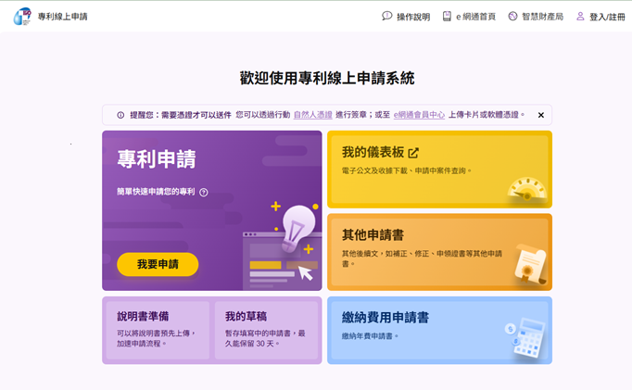Open the 我的草稿 card
The image size is (632, 390).
coord(264,330)
